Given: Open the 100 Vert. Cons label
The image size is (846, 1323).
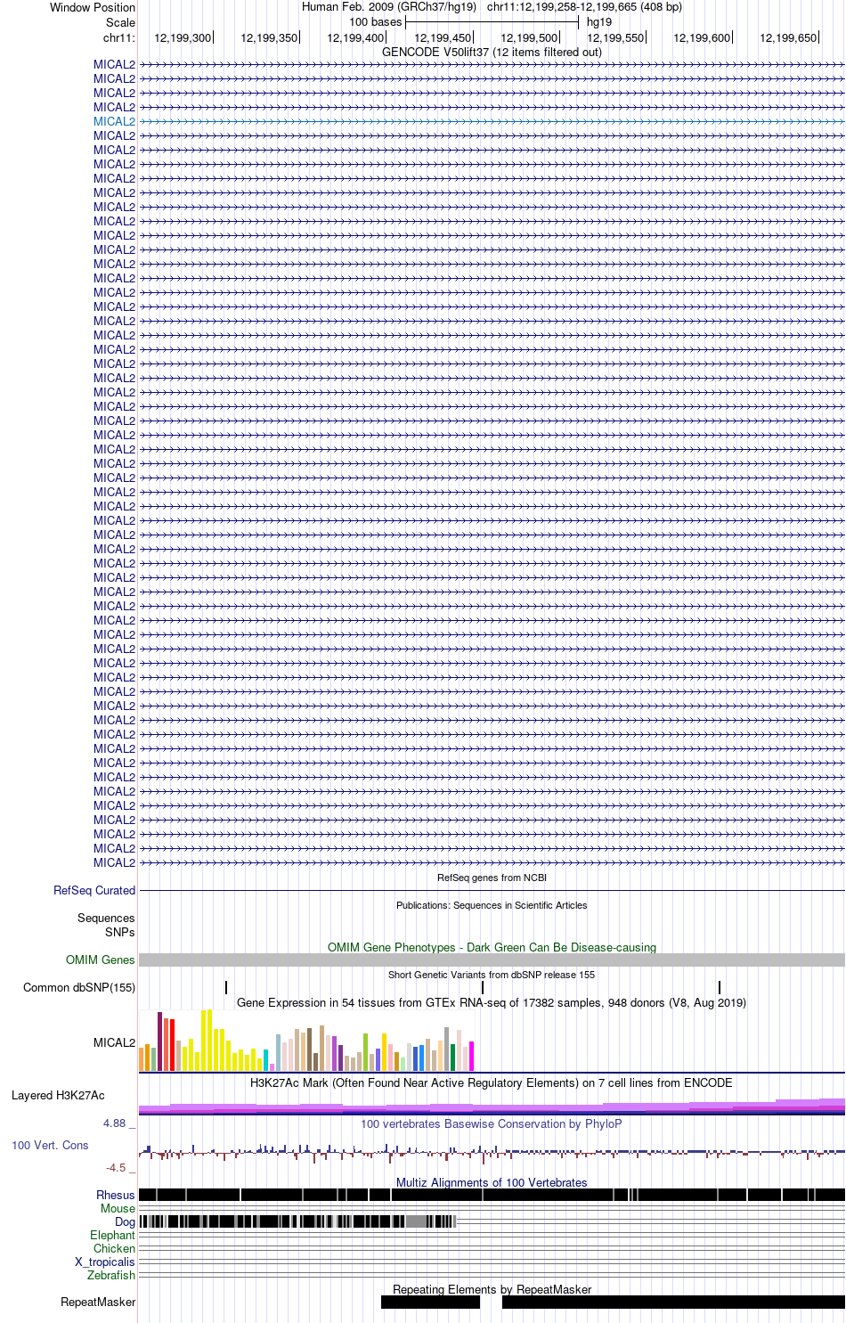Looking at the screenshot, I should [50, 1146].
